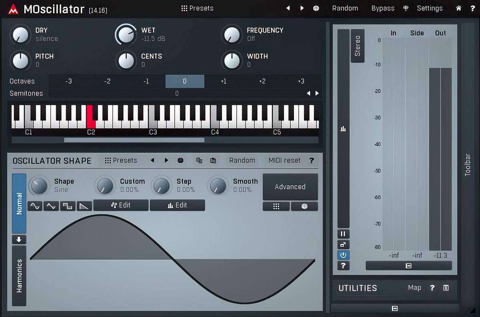This screenshot has width=480, height=317.
Task: Click the grid icon below Advanced
Action: pyautogui.click(x=276, y=206)
